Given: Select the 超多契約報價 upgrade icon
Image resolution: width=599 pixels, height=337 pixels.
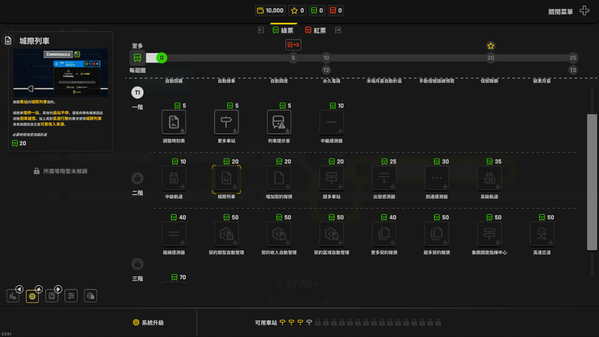Looking at the screenshot, I should 437,234.
